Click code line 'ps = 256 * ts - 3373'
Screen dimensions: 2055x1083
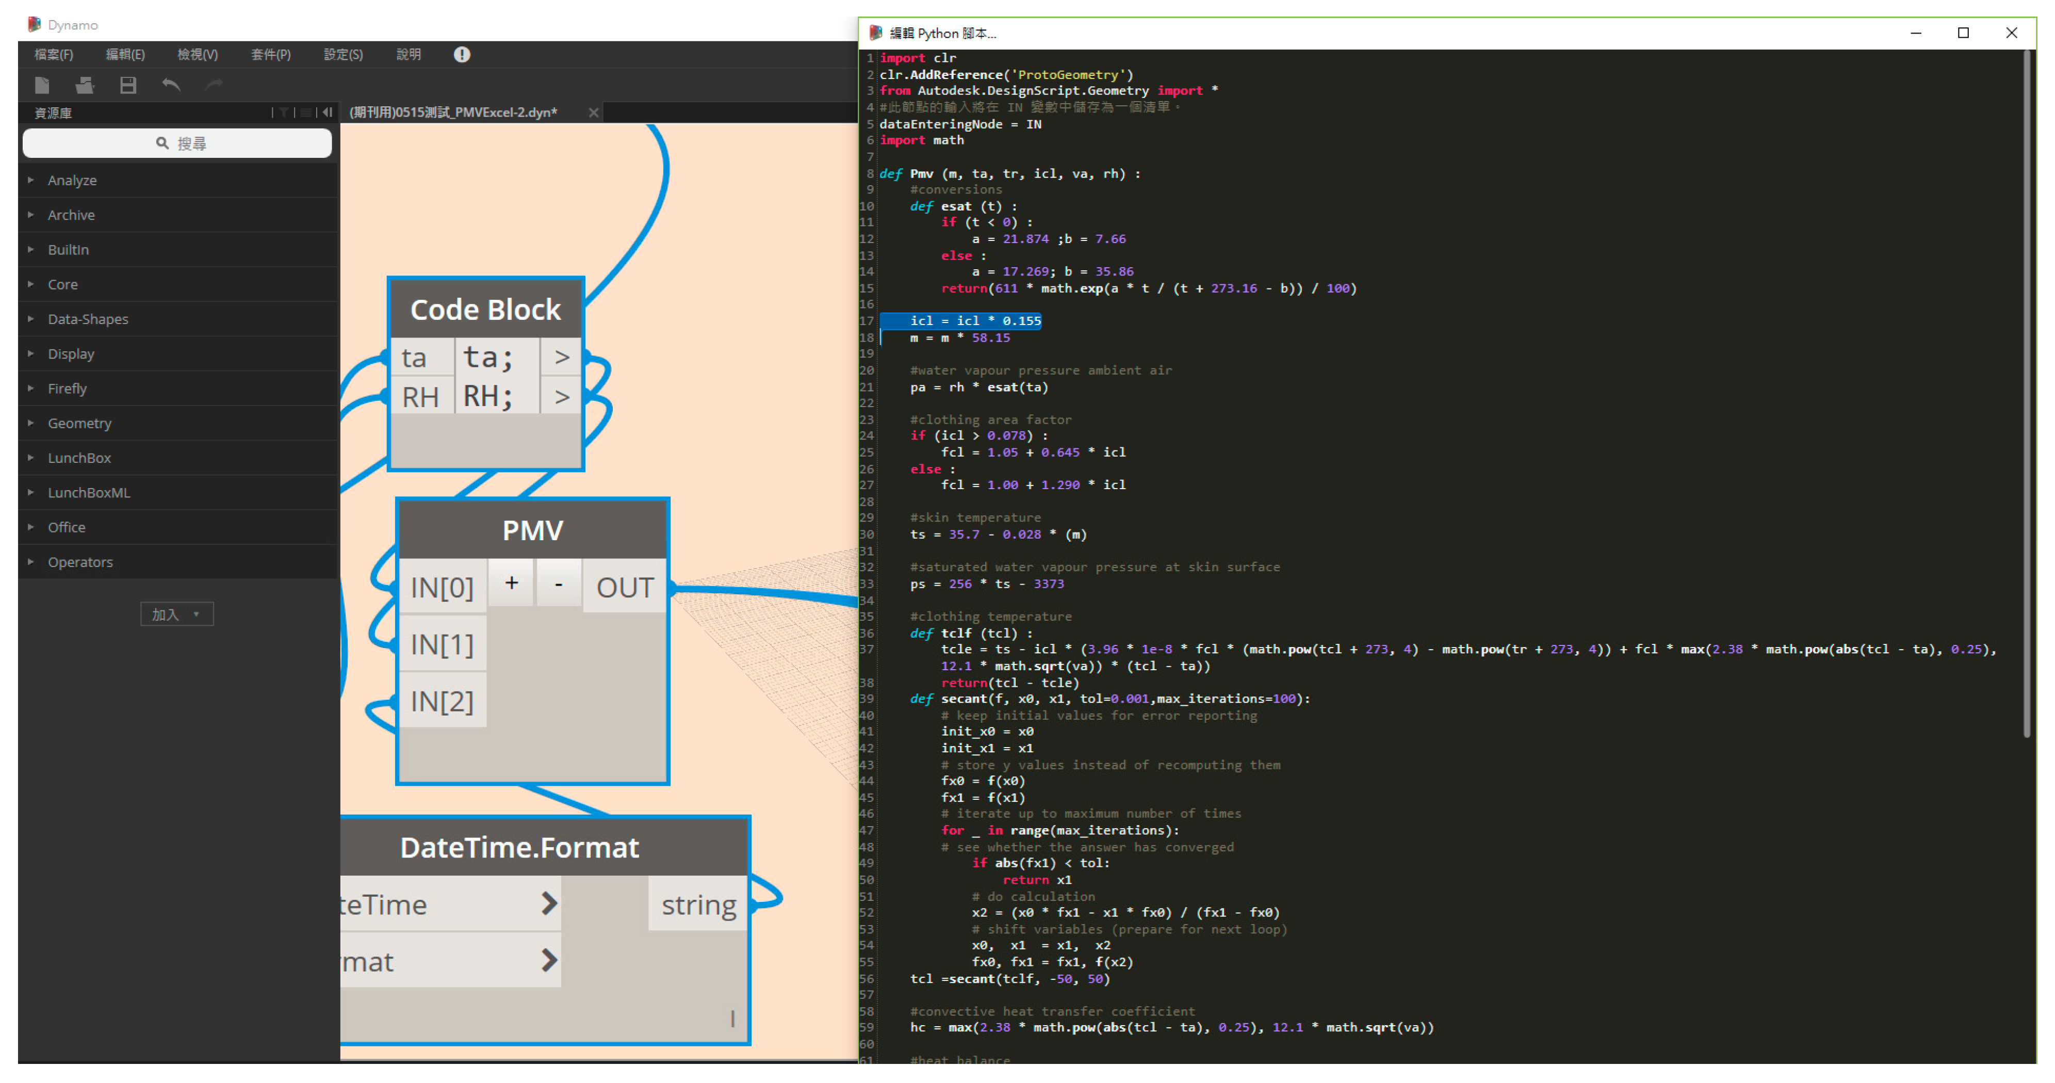(x=987, y=584)
